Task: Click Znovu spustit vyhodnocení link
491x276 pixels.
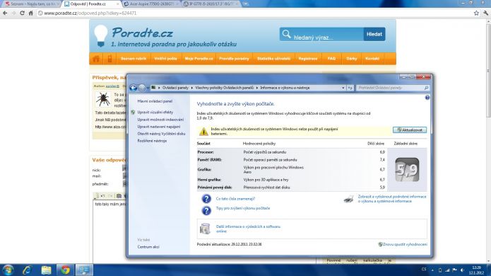Action: [405, 244]
